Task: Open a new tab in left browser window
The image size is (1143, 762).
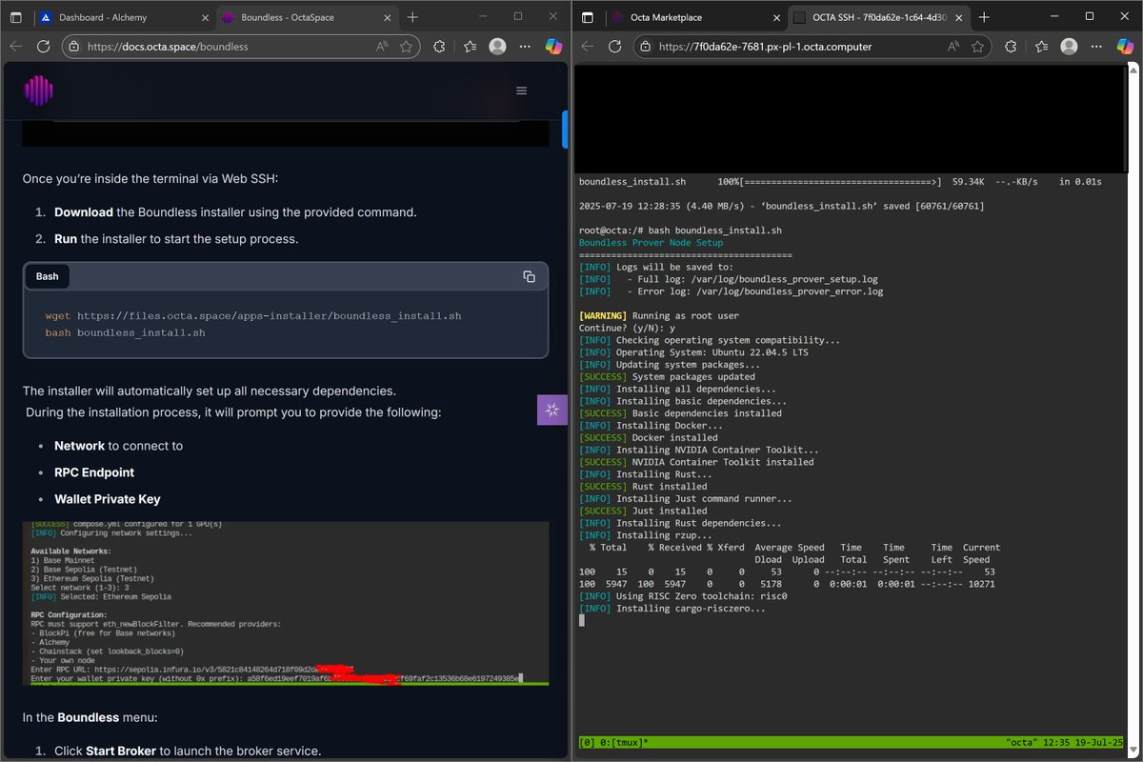Action: point(412,17)
